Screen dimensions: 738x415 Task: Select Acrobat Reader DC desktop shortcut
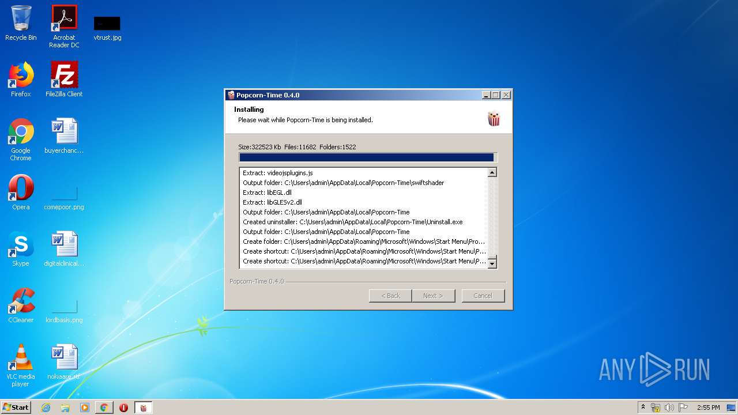[x=64, y=27]
